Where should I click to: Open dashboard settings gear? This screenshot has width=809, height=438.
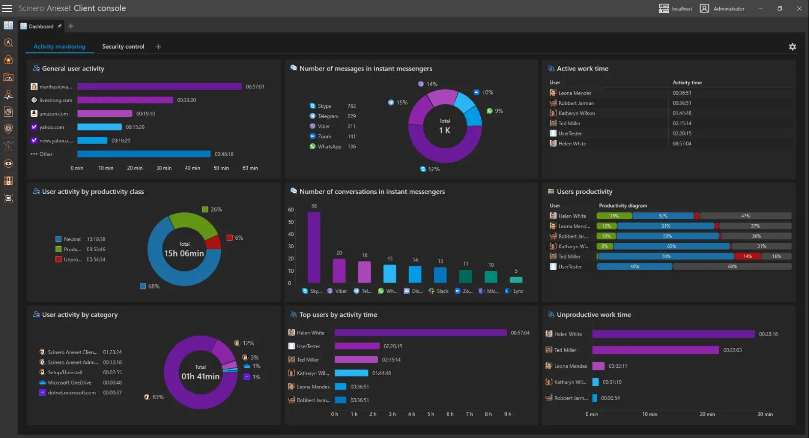792,47
